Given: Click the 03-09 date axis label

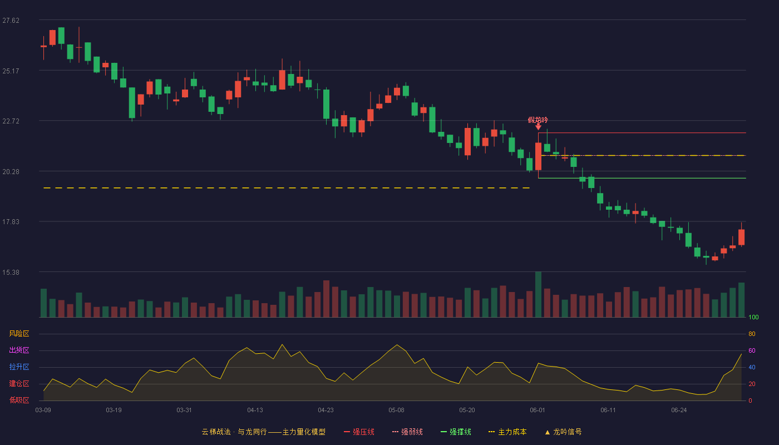Looking at the screenshot, I should pos(43,410).
